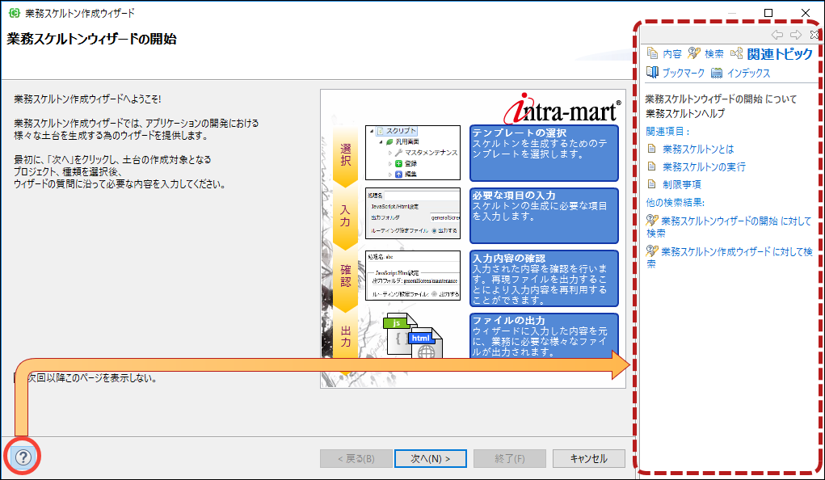The width and height of the screenshot is (825, 480).
Task: Click the テンプレートの選択 box in the image
Action: coord(544,154)
